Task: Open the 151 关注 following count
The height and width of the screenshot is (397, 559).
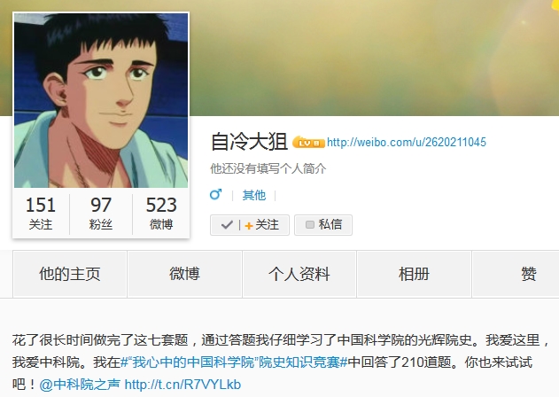Action: [x=41, y=214]
